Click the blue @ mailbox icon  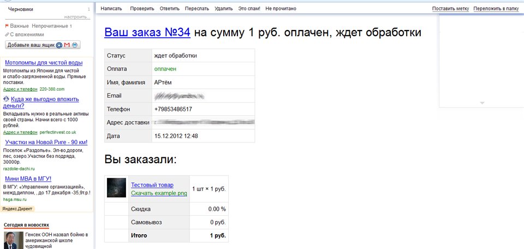point(59,45)
